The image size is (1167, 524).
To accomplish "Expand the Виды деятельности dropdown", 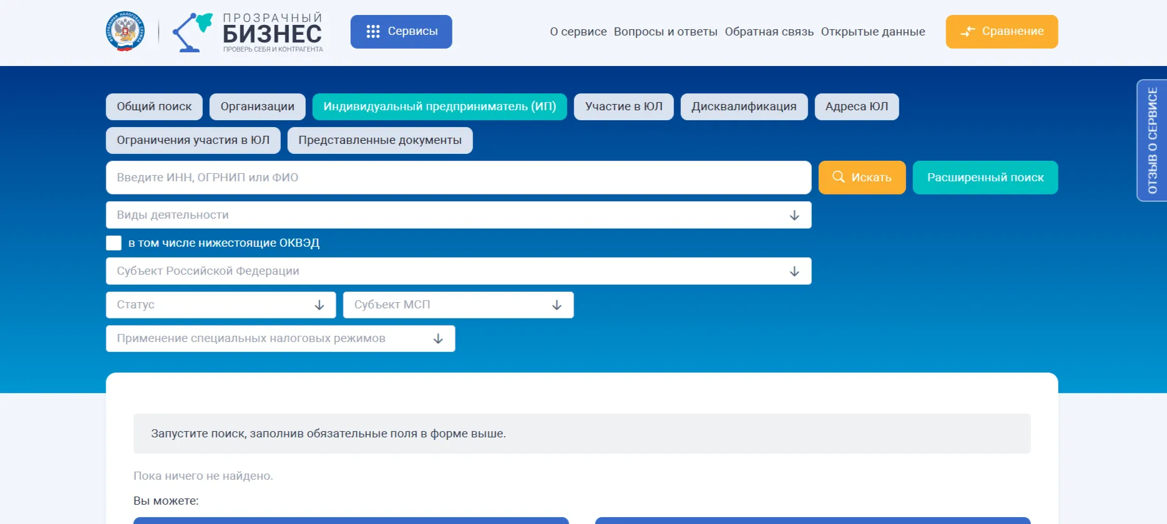I will pos(458,215).
